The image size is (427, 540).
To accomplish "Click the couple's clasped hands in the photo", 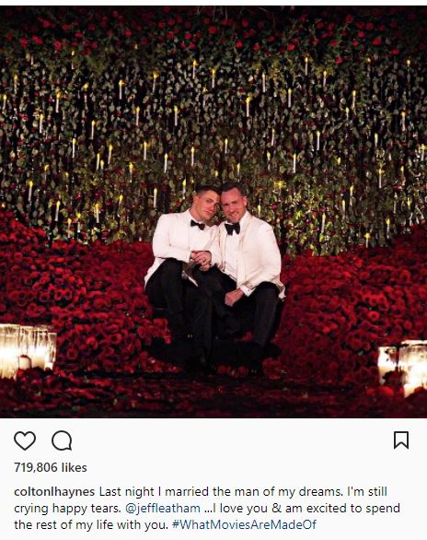I will [202, 257].
